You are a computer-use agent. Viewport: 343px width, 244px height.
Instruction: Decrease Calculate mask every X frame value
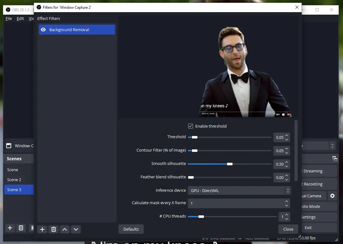coord(286,205)
